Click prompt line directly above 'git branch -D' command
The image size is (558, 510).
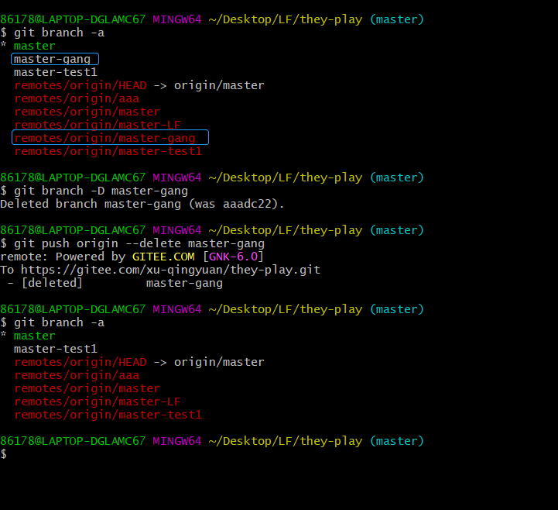[x=212, y=177]
